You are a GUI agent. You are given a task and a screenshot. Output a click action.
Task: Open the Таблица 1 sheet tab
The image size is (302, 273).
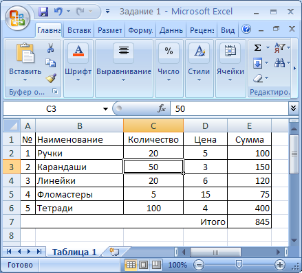pos(74,252)
